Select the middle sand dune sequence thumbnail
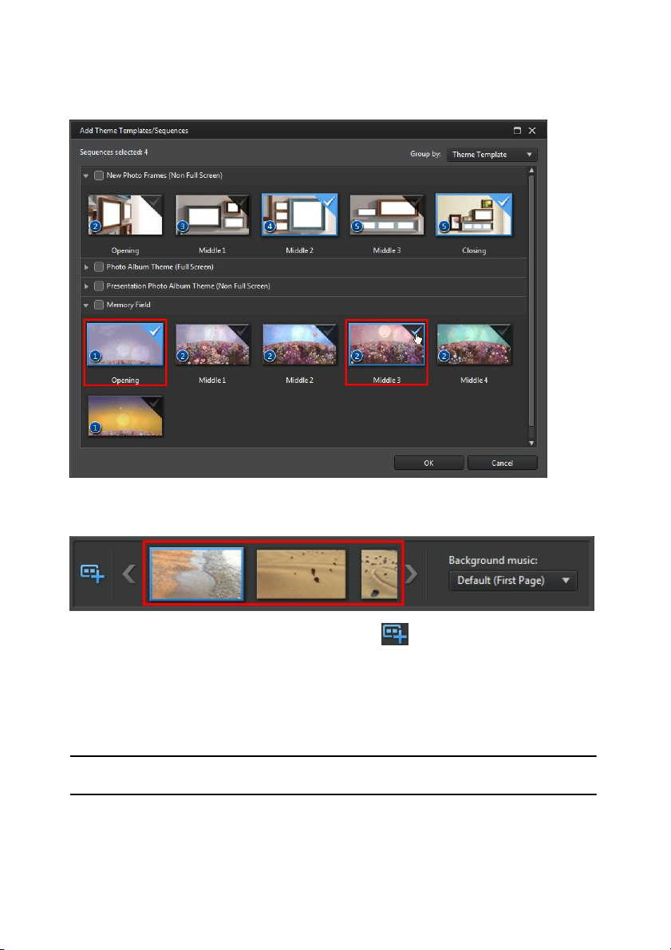This screenshot has width=671, height=950. (x=302, y=574)
